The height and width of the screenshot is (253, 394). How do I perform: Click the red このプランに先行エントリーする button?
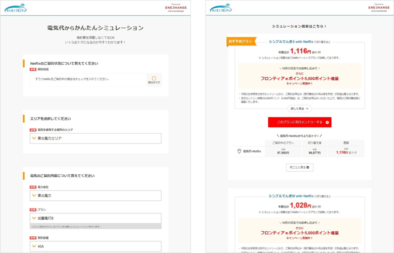click(x=300, y=122)
